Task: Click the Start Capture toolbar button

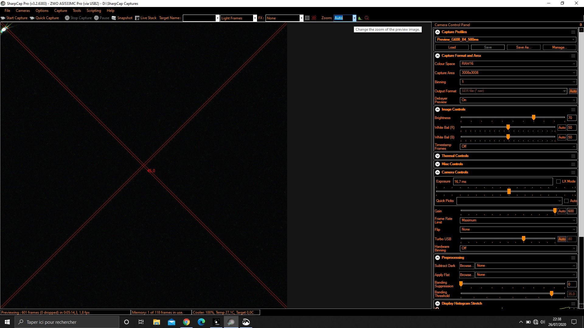Action: pos(14,18)
